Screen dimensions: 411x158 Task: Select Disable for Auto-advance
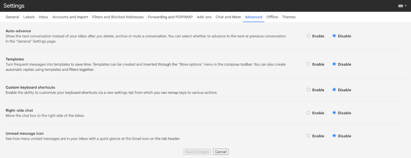coord(334,36)
